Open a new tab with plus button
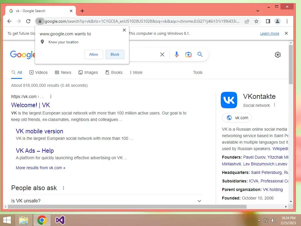 coord(82,11)
